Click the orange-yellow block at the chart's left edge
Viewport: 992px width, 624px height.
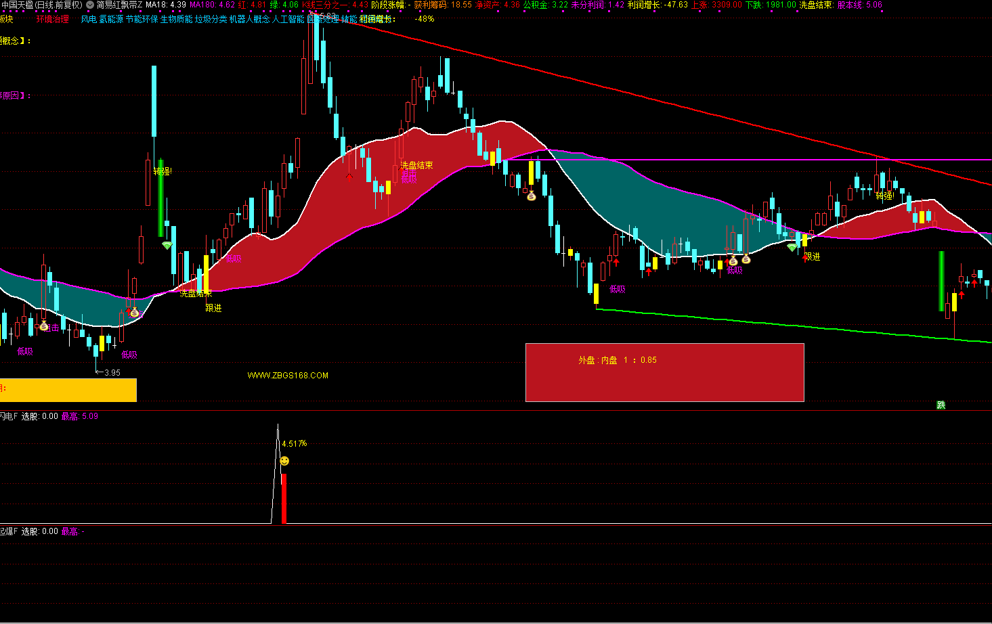pyautogui.click(x=68, y=390)
